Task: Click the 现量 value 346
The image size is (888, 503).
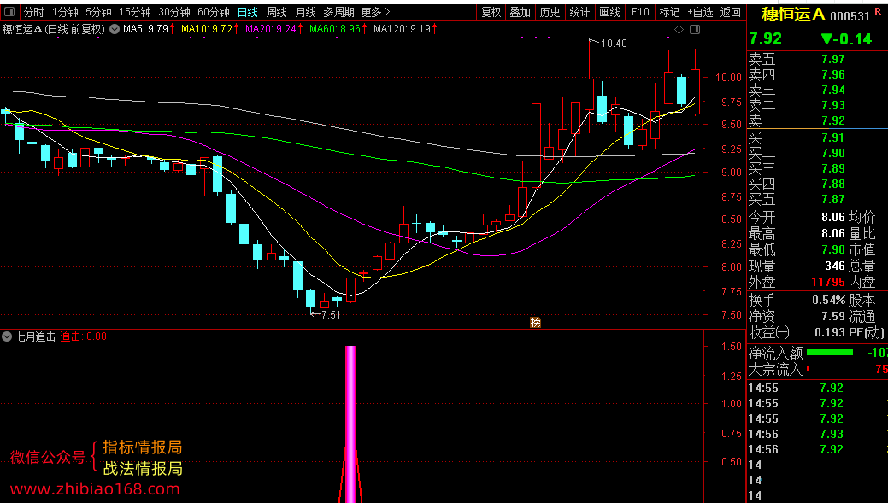Action: pos(835,266)
